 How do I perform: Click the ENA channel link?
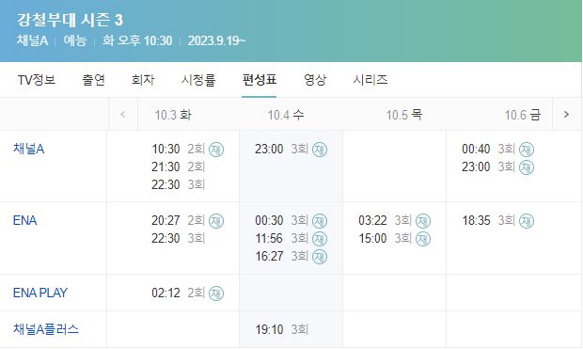coord(24,221)
